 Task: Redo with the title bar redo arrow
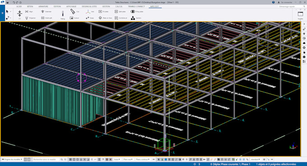pyautogui.click(x=17, y=3)
